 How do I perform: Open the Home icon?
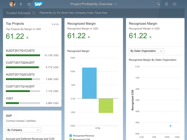click(29, 4)
